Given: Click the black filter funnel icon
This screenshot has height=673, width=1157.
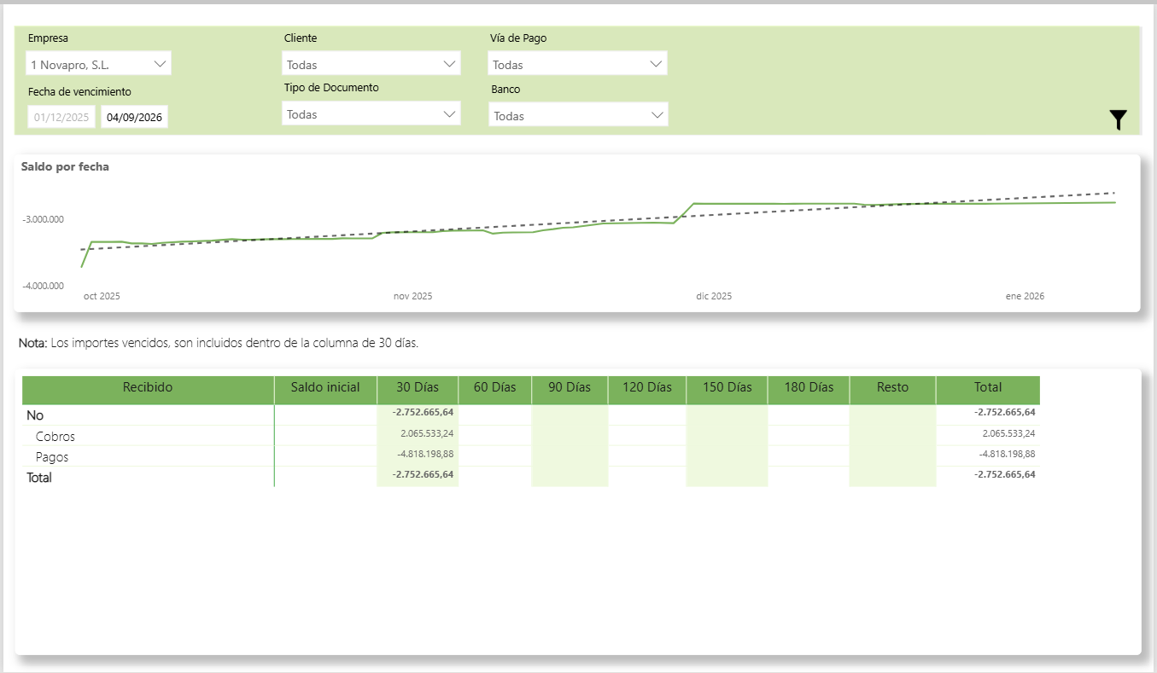Looking at the screenshot, I should coord(1118,120).
